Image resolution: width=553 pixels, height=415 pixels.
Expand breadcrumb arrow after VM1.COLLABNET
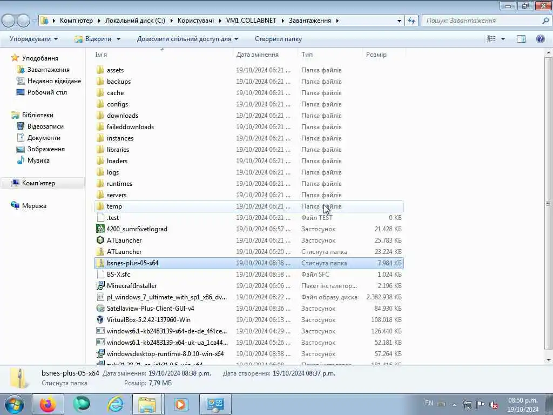coord(283,21)
